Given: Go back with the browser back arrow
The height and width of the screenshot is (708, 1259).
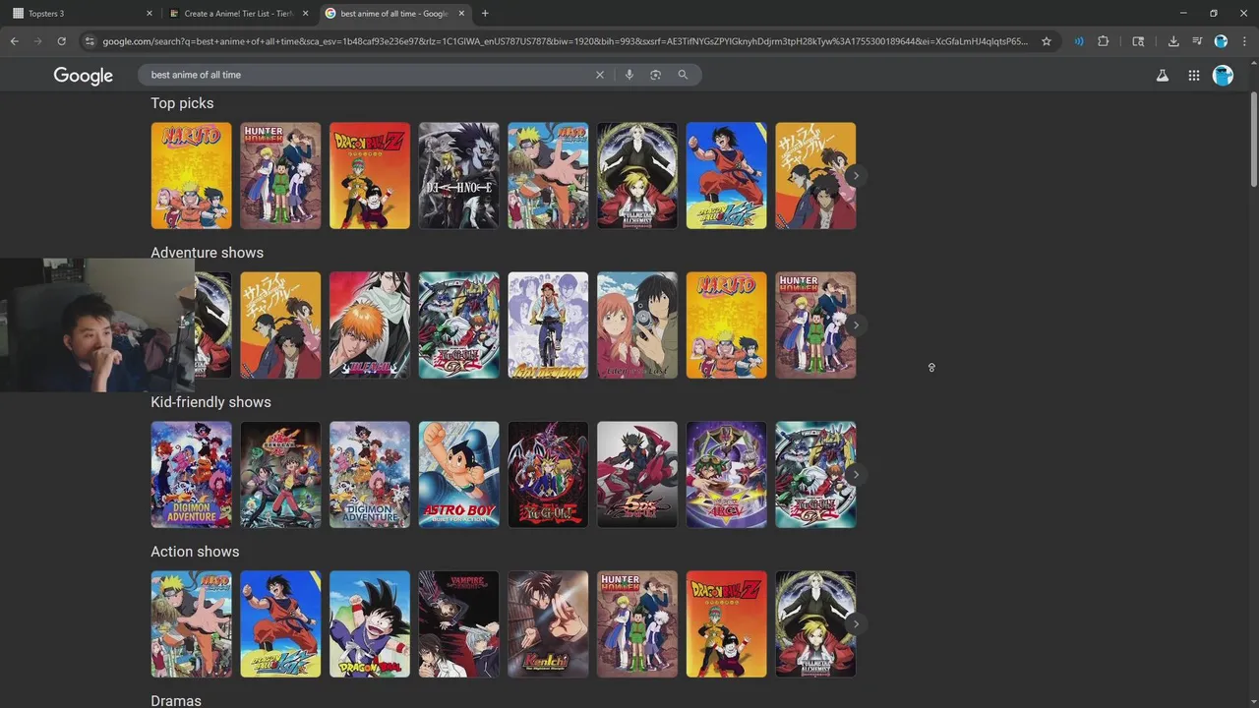Looking at the screenshot, I should point(14,41).
